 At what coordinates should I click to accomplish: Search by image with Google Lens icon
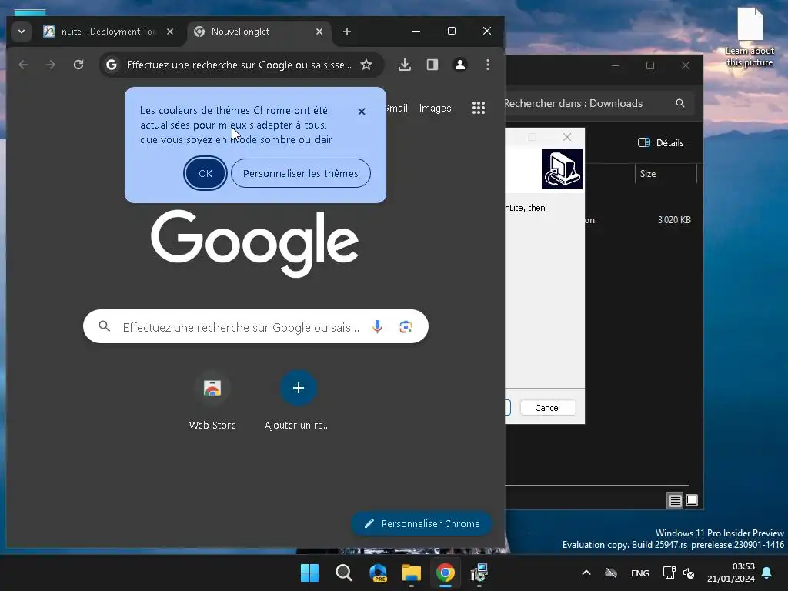[x=406, y=327]
